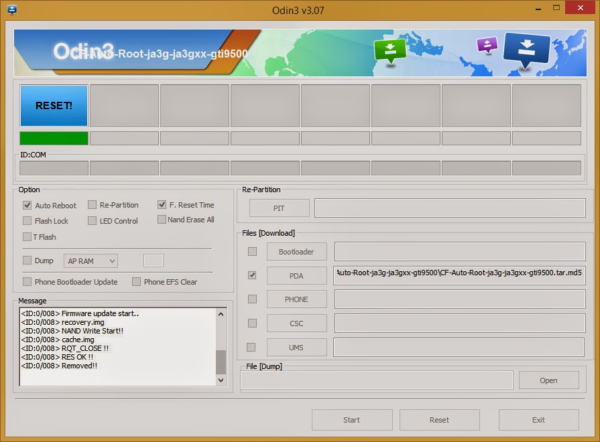Click the CSC file button

coord(296,323)
